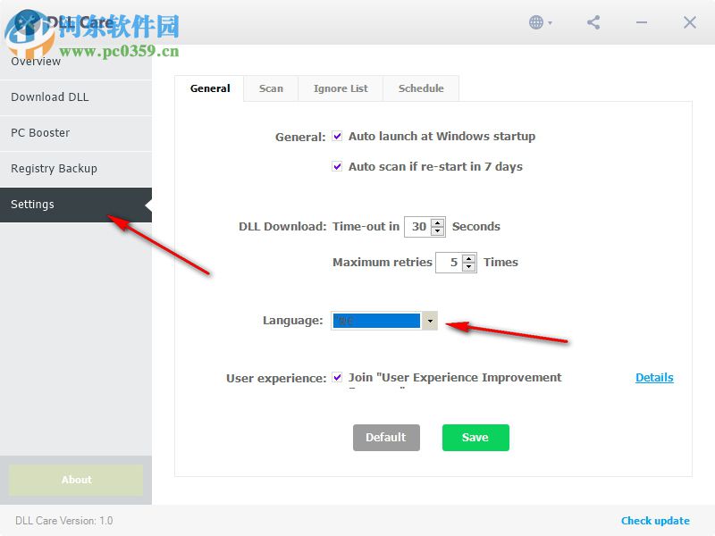The height and width of the screenshot is (536, 715).
Task: Disable "Auto launch at Windows startup"
Action: click(x=337, y=136)
